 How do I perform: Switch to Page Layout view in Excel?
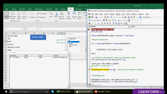point(19,15)
